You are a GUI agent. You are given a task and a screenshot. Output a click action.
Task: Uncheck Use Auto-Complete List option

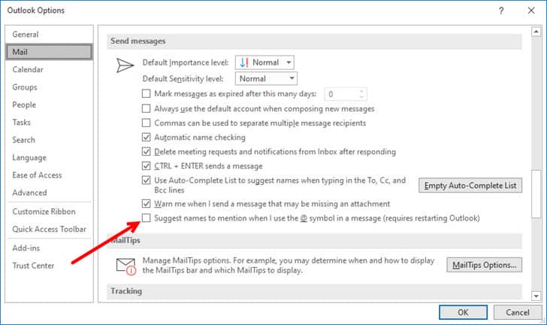147,181
